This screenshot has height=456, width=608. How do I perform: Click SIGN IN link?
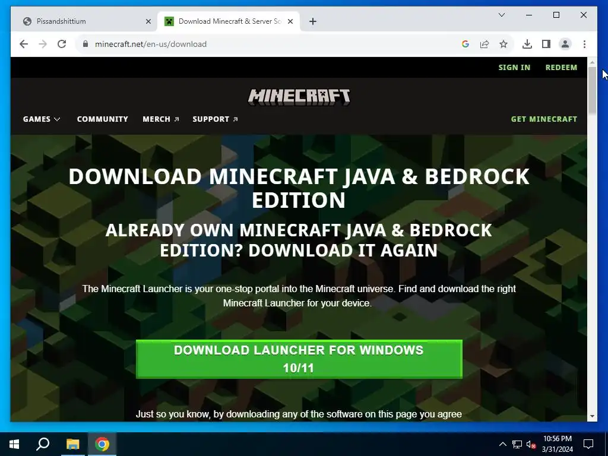tap(514, 68)
